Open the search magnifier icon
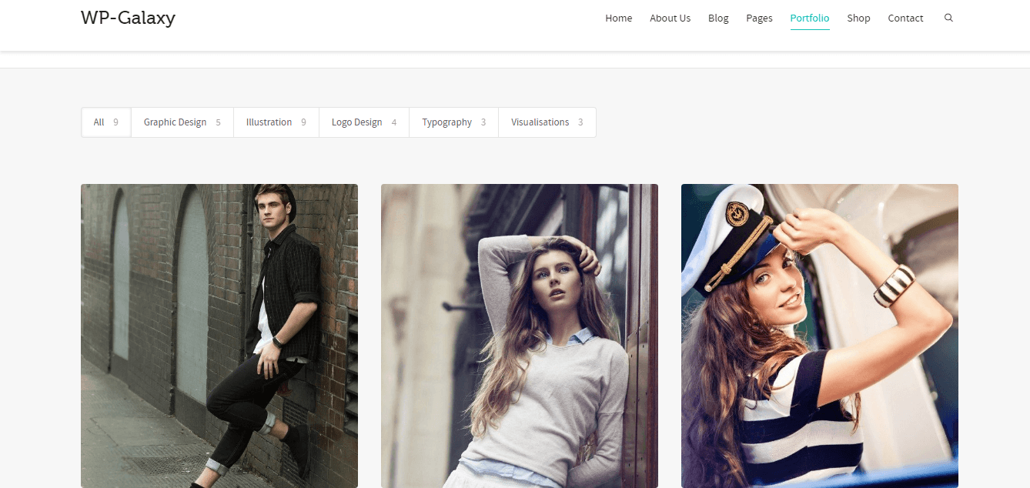Viewport: 1030px width, 488px height. coord(948,18)
